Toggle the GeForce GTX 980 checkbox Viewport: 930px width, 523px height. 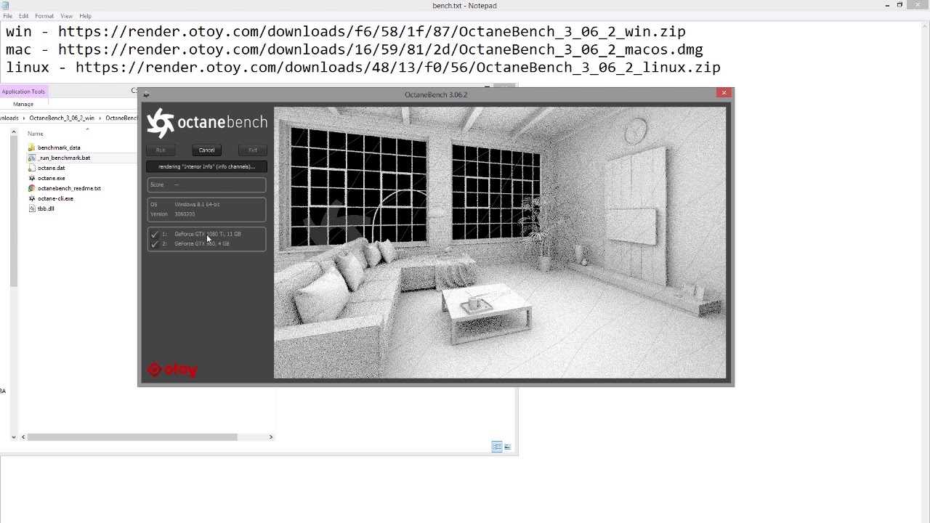click(x=155, y=244)
